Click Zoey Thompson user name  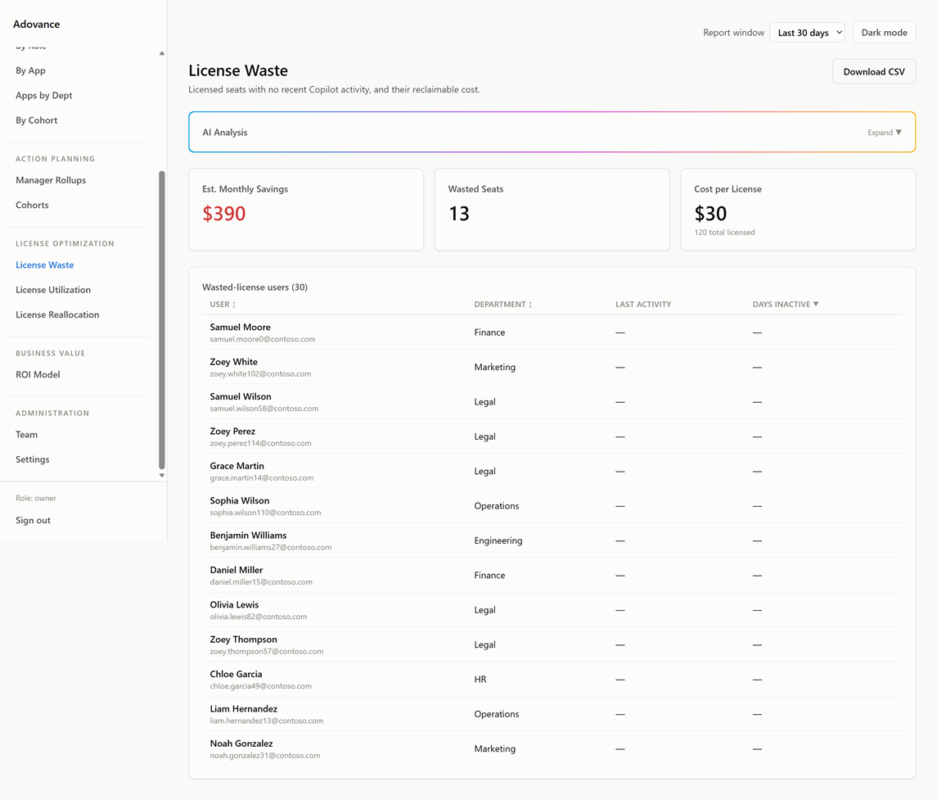pos(243,640)
